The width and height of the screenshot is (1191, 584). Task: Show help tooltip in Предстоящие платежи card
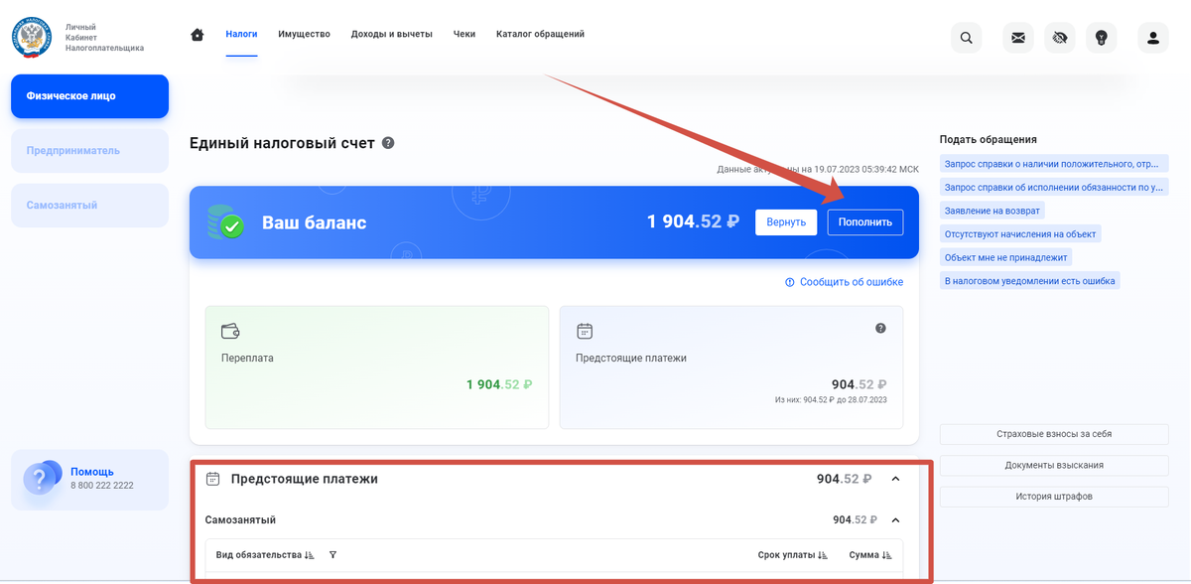[x=880, y=328]
